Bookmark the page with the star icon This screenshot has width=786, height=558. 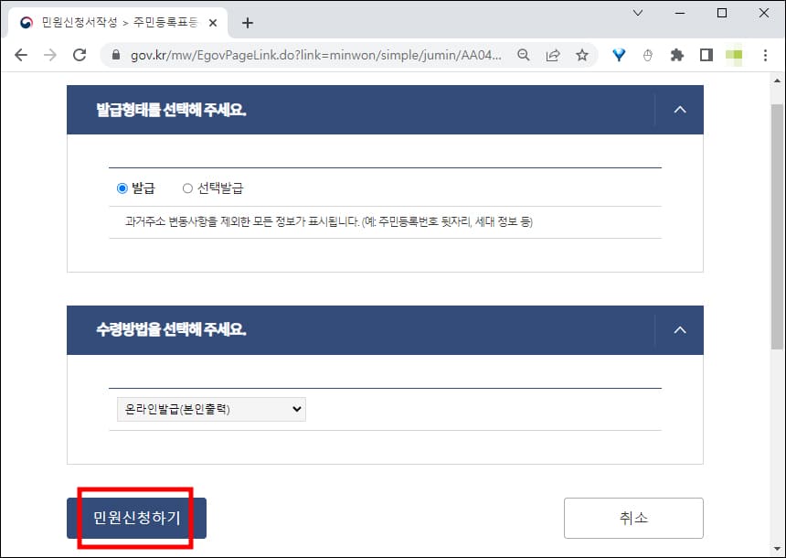click(582, 55)
